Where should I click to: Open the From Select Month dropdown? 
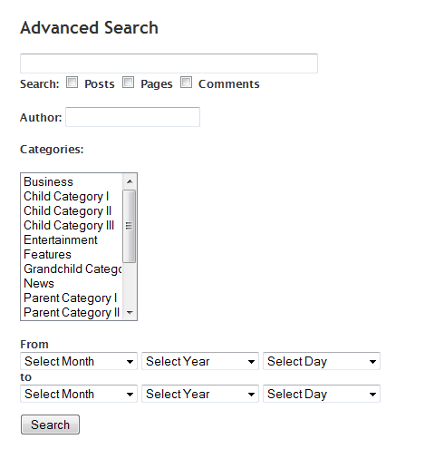(79, 361)
